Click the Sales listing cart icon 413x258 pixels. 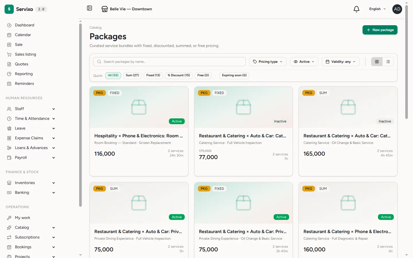pos(9,54)
